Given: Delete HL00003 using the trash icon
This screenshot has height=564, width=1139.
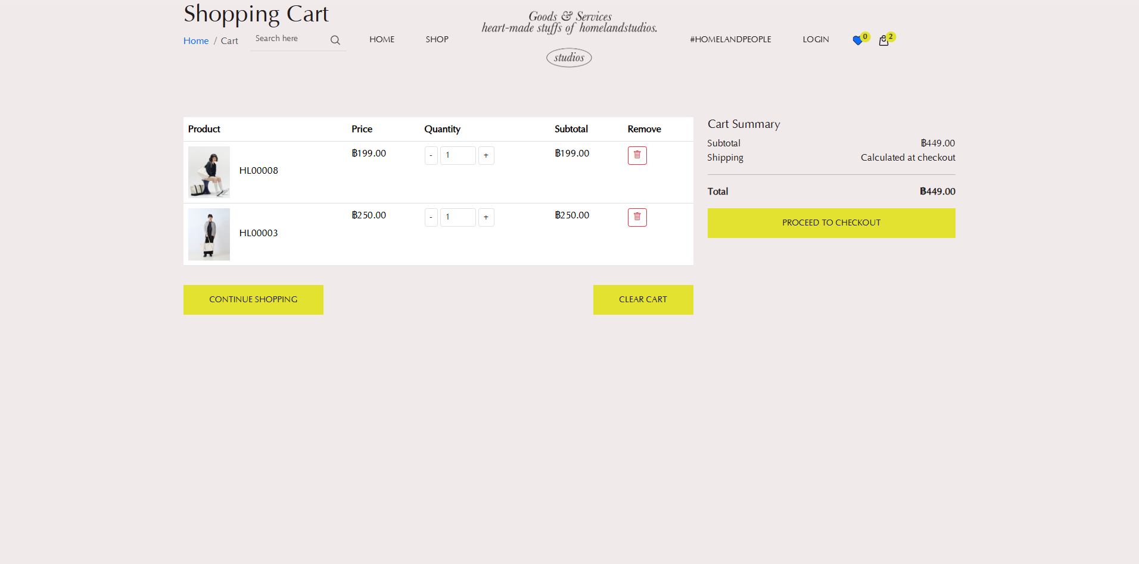Looking at the screenshot, I should tap(637, 217).
